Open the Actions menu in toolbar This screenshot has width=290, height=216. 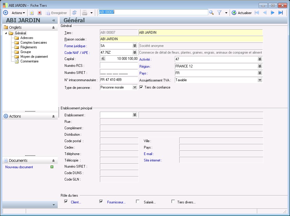(x=18, y=13)
